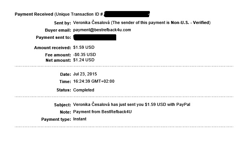This screenshot has width=242, height=152.
Task: Click the redacted Payment sent to field
Action: 95,37
